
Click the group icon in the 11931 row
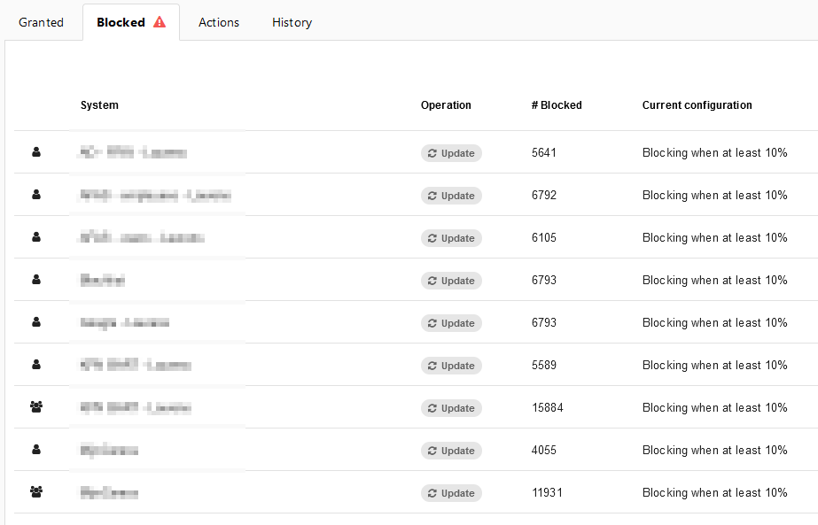pos(36,492)
